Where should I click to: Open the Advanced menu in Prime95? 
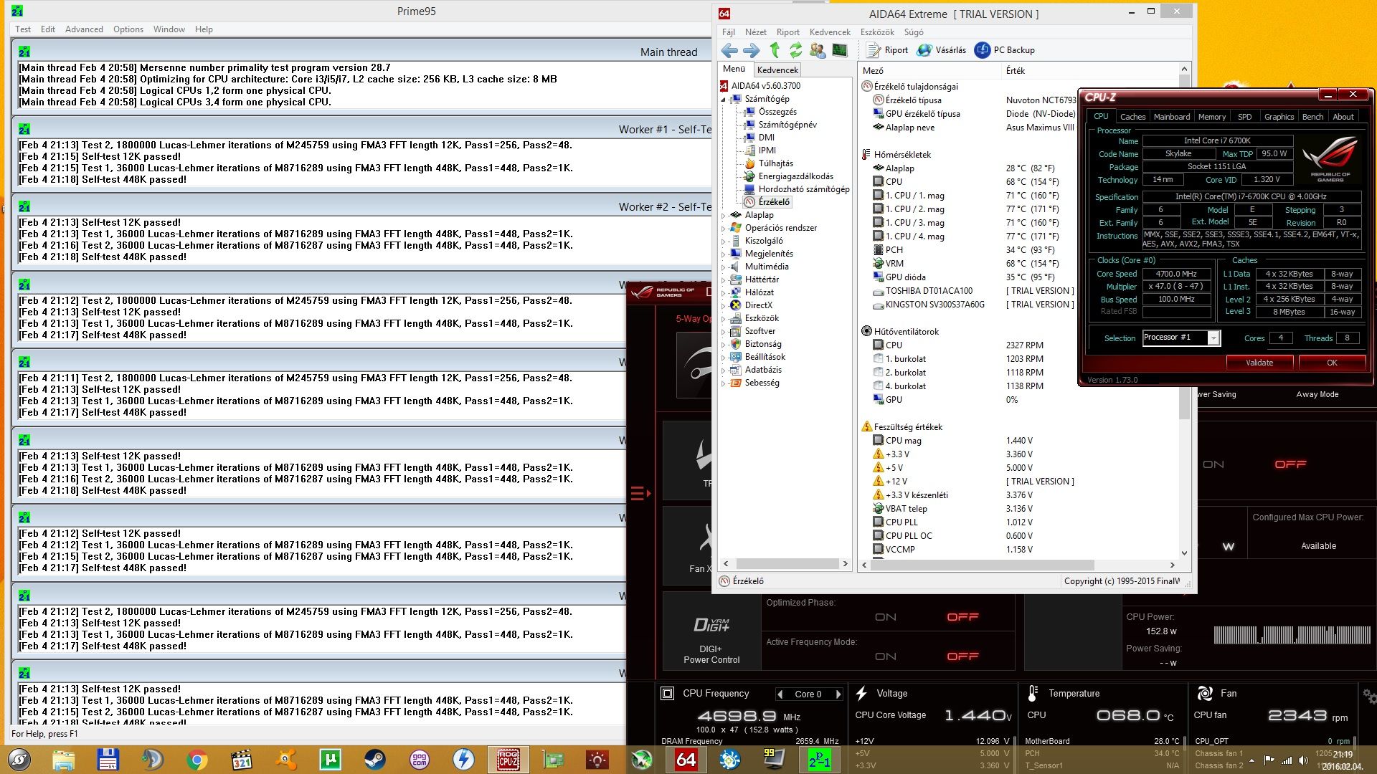[x=84, y=29]
